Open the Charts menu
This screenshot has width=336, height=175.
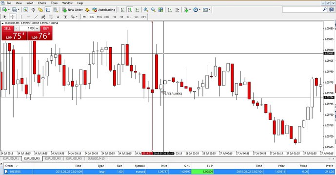point(42,3)
